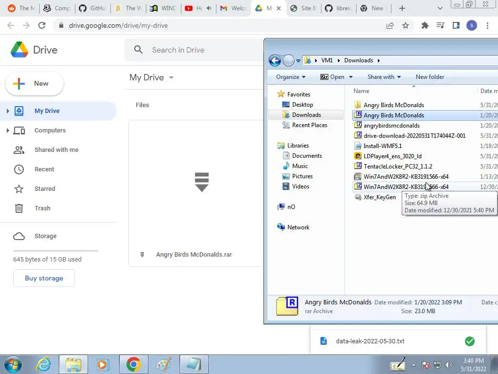Click the Buy storage button

tap(44, 278)
